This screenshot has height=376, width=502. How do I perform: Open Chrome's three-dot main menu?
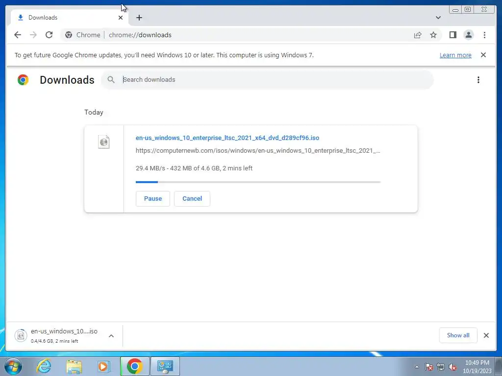484,35
